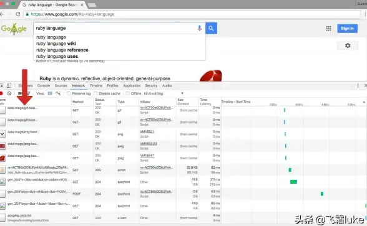Open the Application tab
The width and height of the screenshot is (367, 226).
coord(132,86)
